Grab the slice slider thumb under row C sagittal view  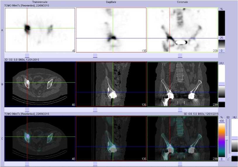(95, 164)
